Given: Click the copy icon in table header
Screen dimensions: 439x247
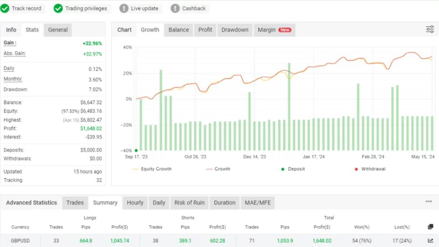Looking at the screenshot, I should [430, 227].
